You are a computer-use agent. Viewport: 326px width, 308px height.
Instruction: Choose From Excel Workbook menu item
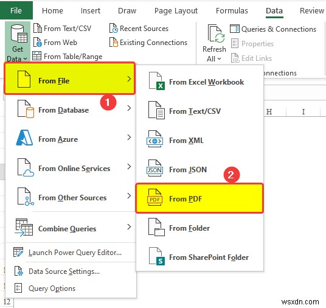tap(200, 81)
